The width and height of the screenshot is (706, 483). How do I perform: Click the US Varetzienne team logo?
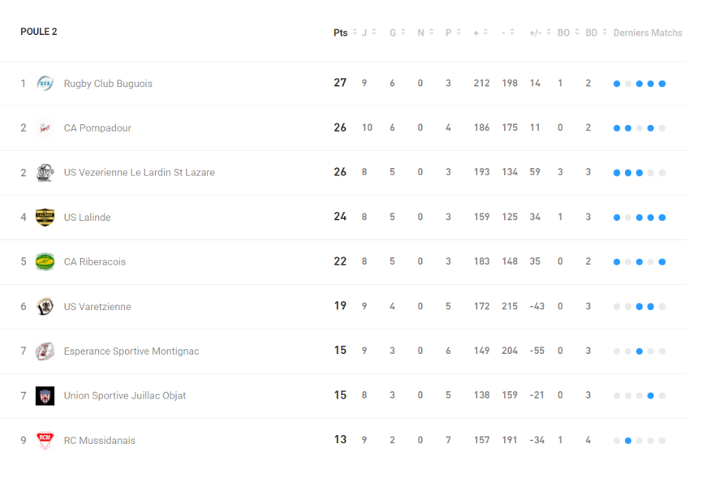(x=45, y=307)
